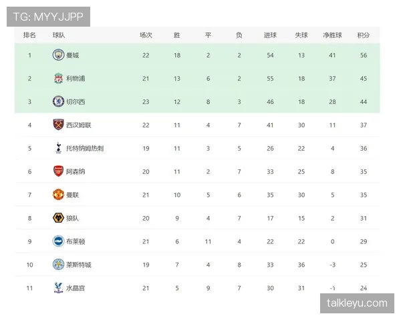Click the Leicester City crest
The width and height of the screenshot is (401, 320).
58,265
